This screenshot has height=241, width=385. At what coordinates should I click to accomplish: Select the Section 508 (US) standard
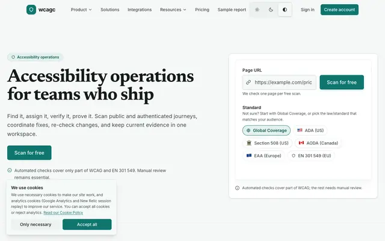(267, 143)
